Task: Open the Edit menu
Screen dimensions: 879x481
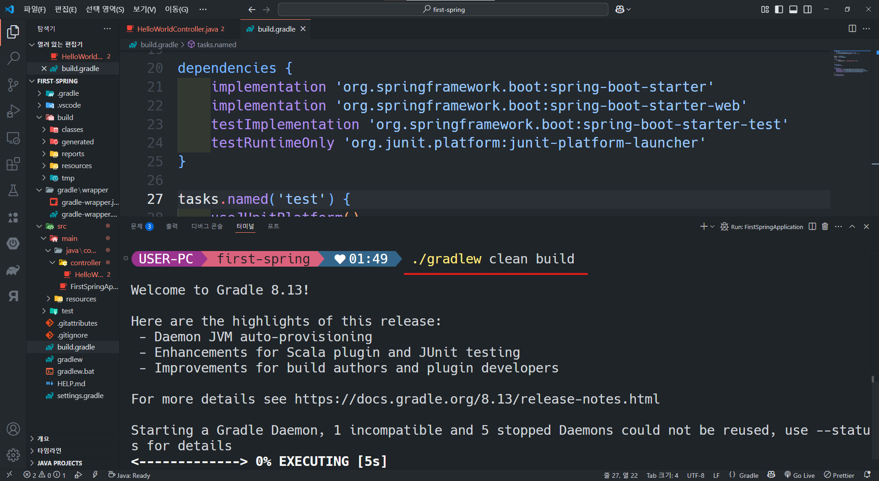Action: (65, 9)
